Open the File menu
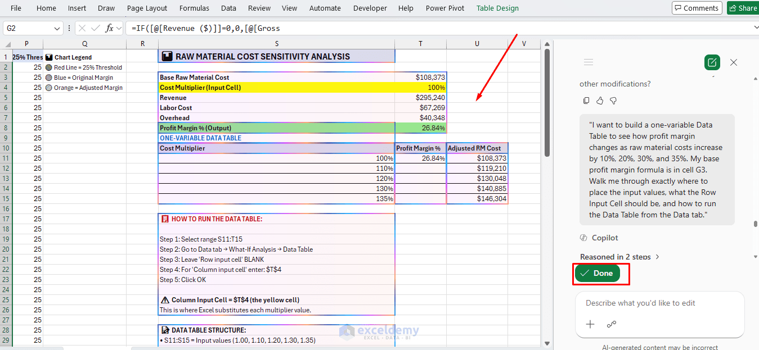The width and height of the screenshot is (759, 350). (x=16, y=8)
